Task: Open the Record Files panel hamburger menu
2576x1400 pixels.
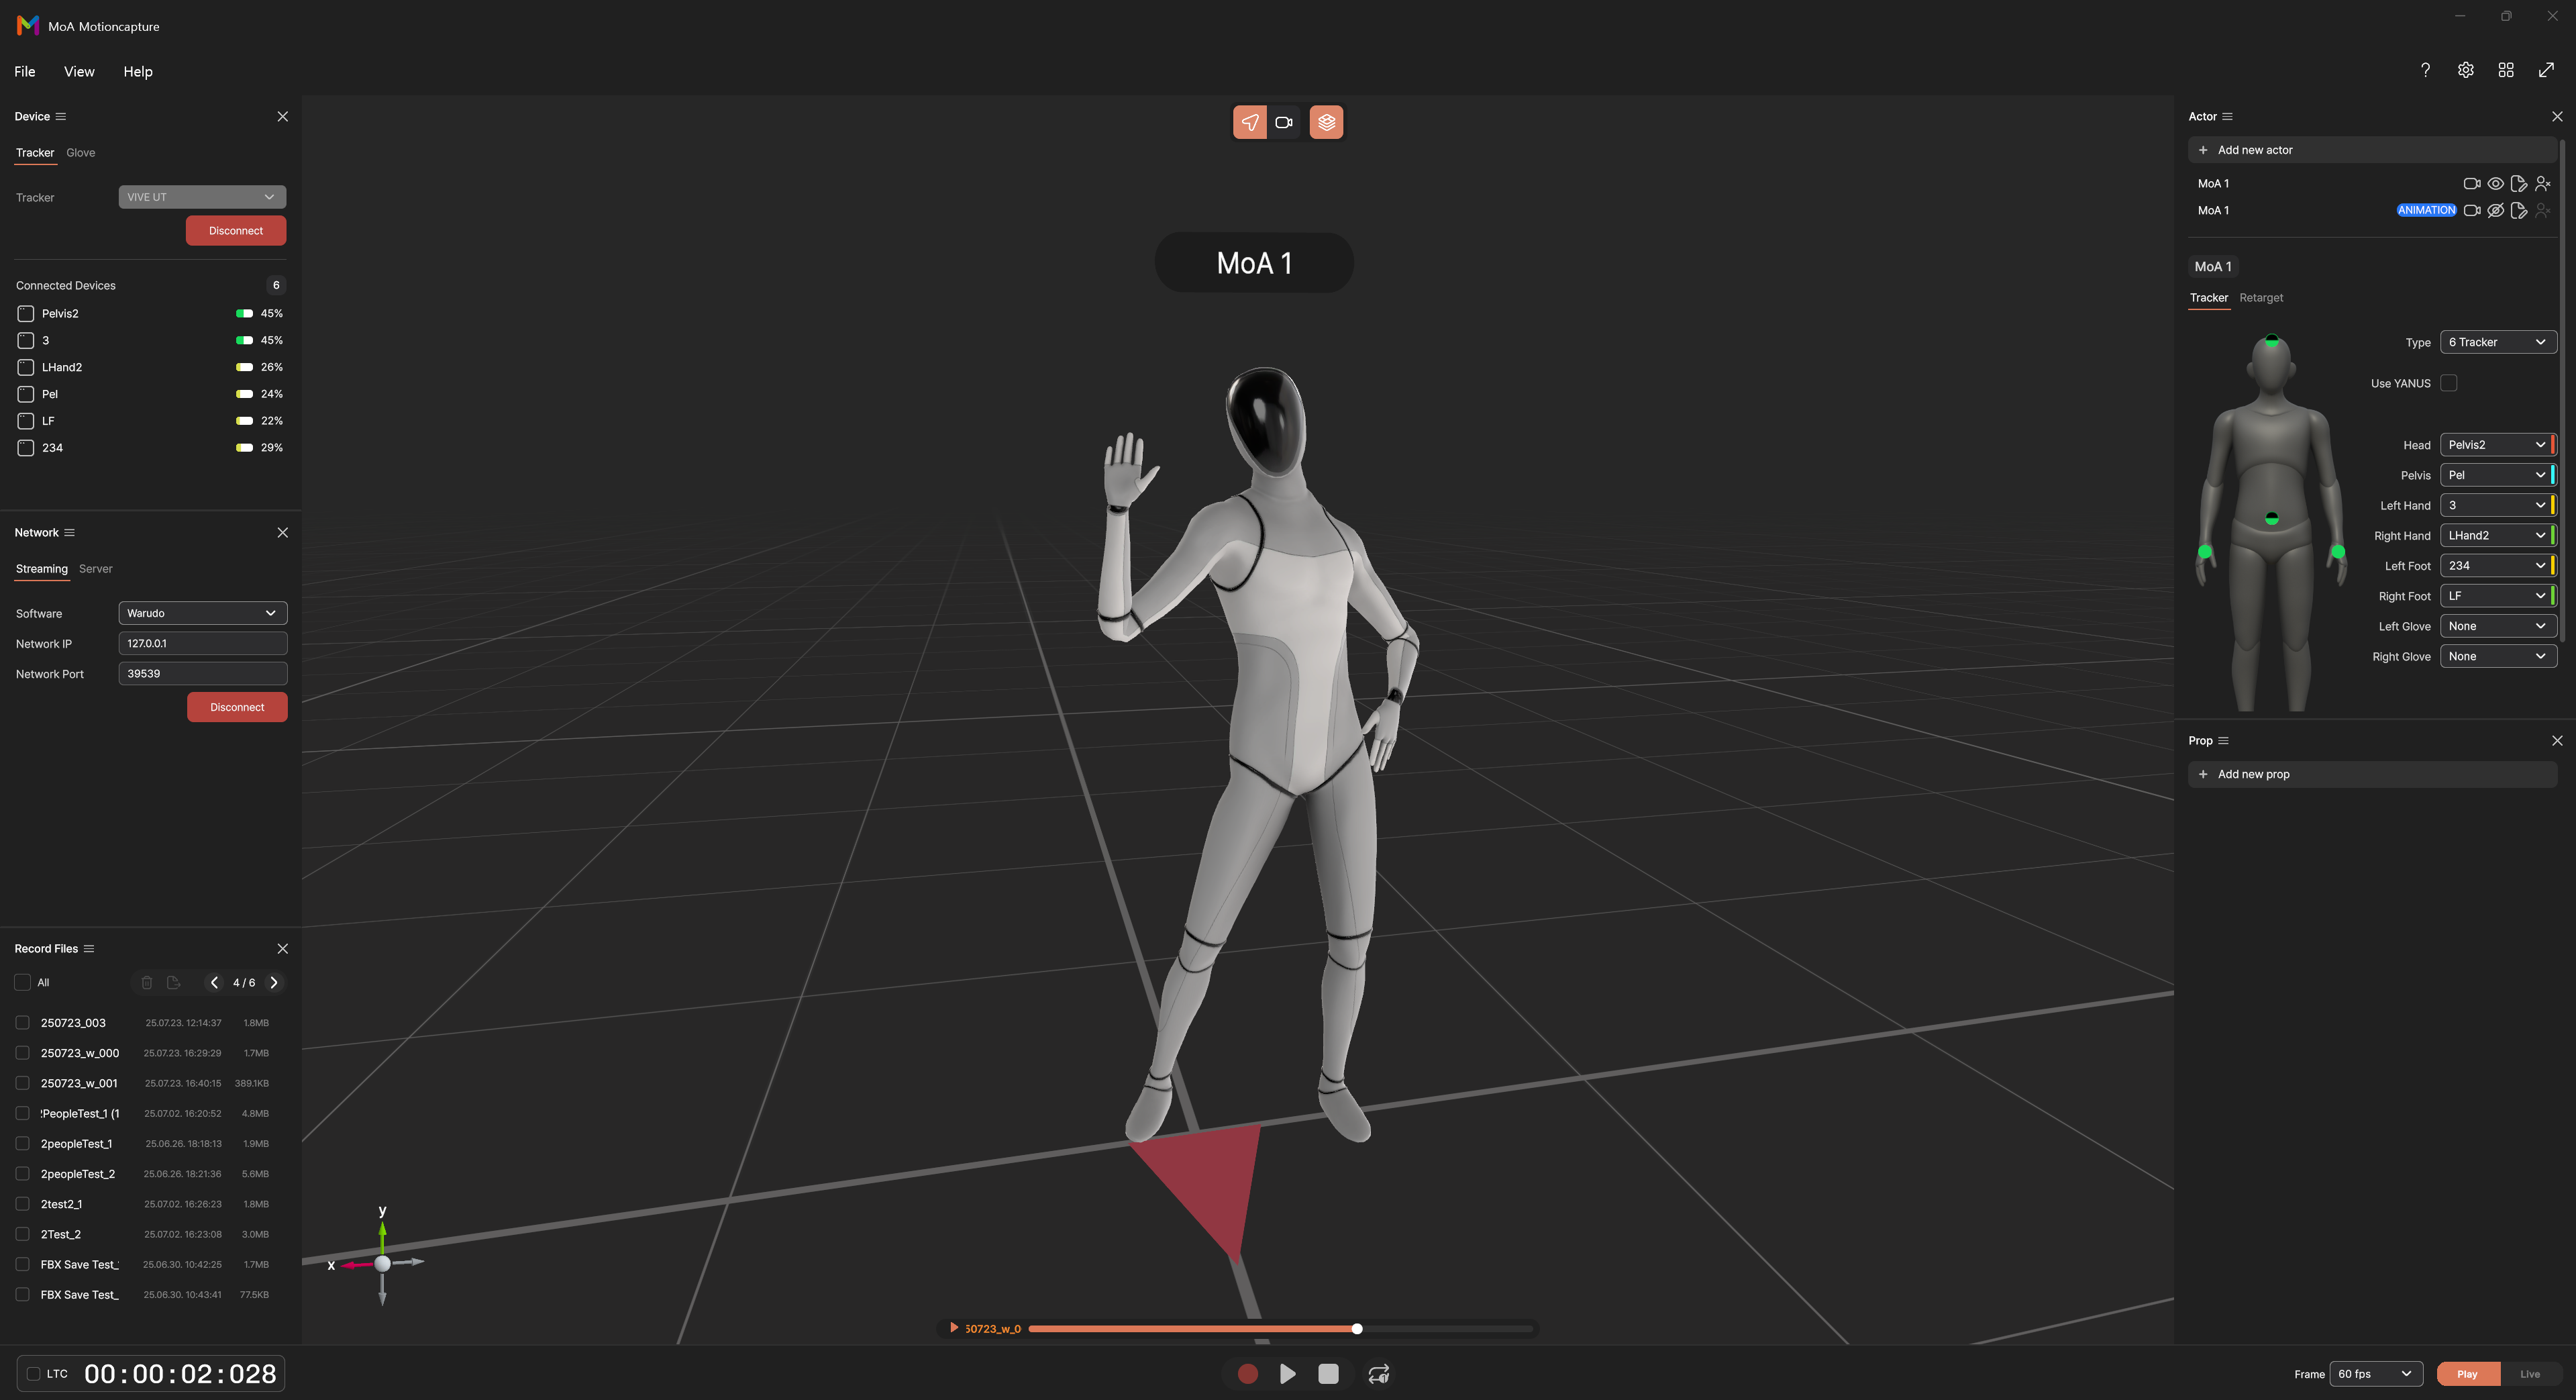Action: (x=89, y=948)
